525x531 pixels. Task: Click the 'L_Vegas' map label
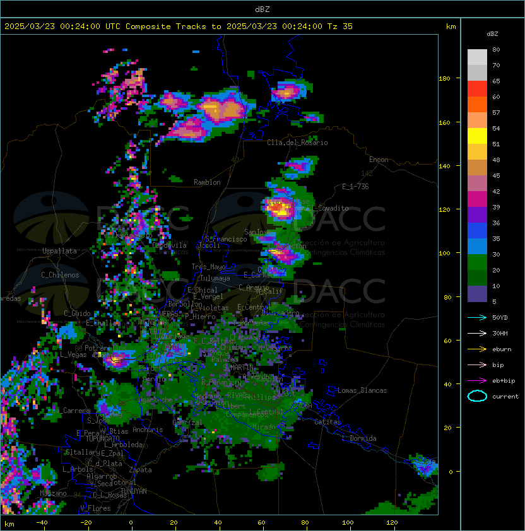73,354
